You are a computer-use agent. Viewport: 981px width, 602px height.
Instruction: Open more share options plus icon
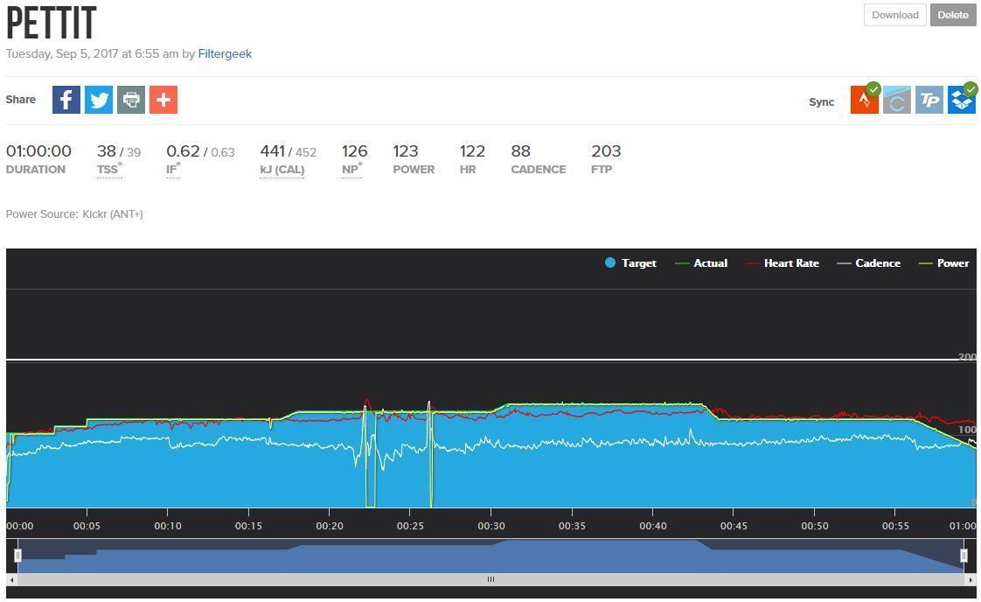163,100
